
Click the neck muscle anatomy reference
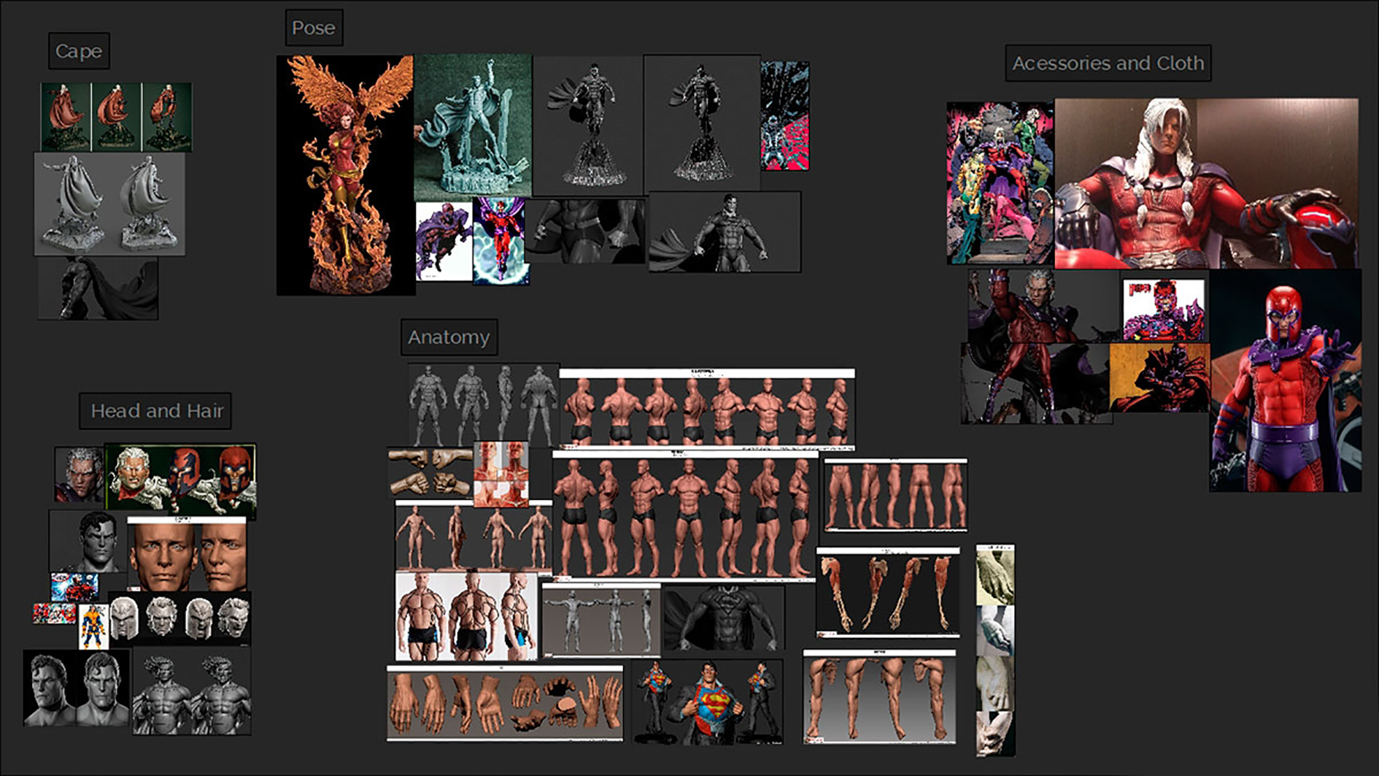pyautogui.click(x=501, y=474)
